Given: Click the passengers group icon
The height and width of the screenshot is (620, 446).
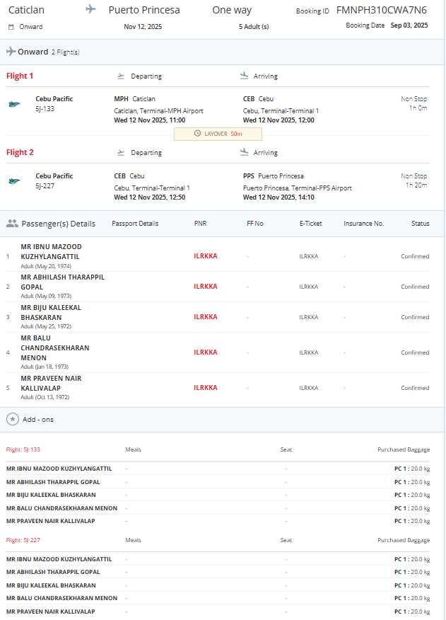Looking at the screenshot, I should tap(12, 224).
